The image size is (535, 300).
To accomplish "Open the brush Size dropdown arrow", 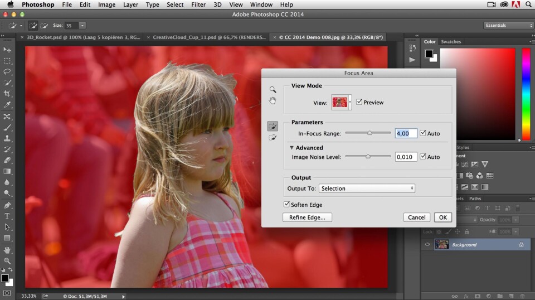I will point(82,26).
